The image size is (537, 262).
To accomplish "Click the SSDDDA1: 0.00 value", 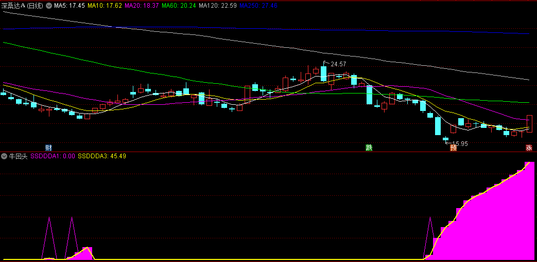I will click(x=53, y=156).
